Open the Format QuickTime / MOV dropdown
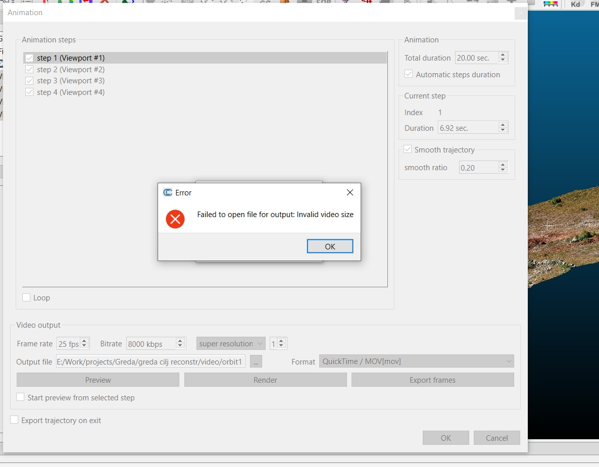Screen dimensions: 599x467 416,361
